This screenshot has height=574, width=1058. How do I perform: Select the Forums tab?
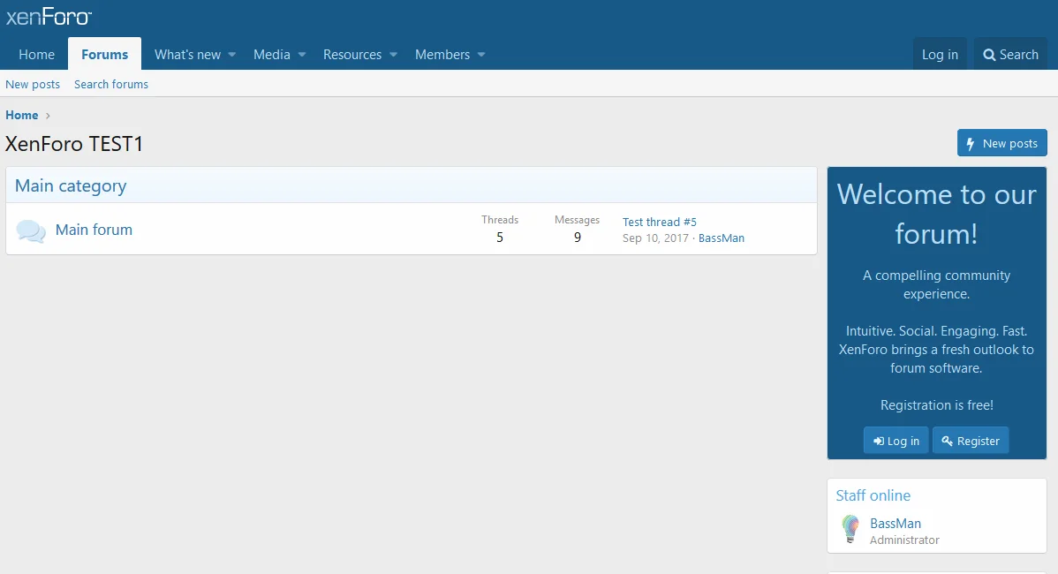tap(104, 55)
